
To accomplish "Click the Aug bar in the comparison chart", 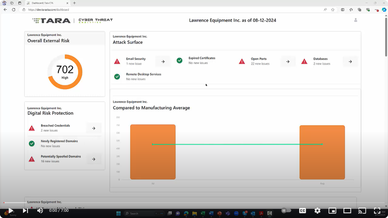I will pos(322,152).
